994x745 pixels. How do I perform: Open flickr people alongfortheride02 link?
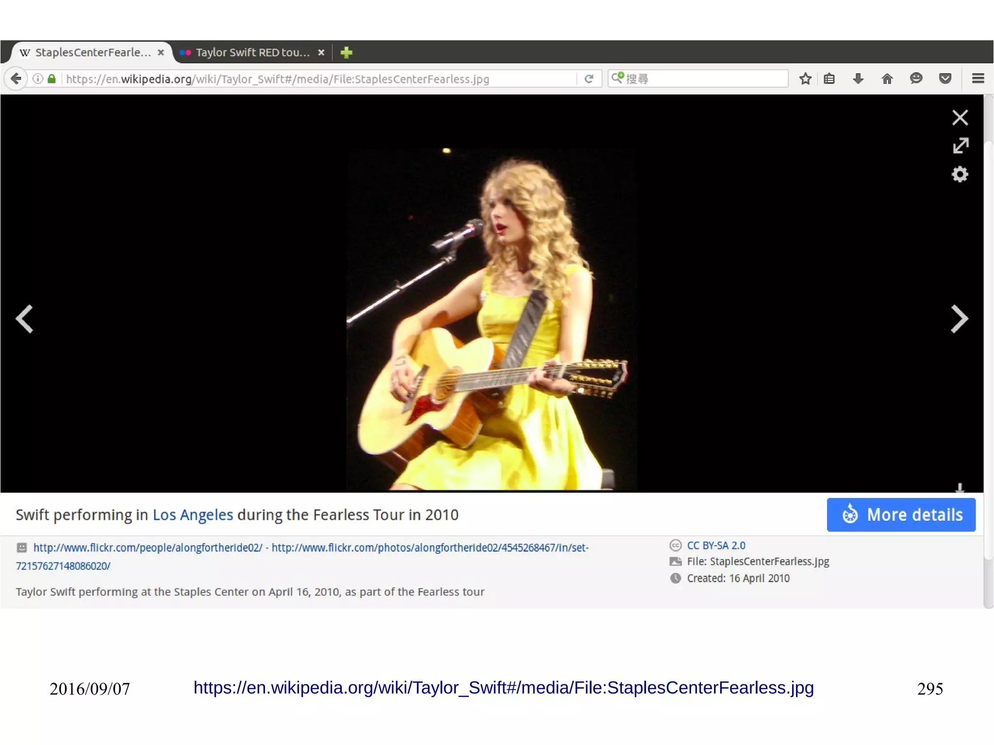(148, 547)
